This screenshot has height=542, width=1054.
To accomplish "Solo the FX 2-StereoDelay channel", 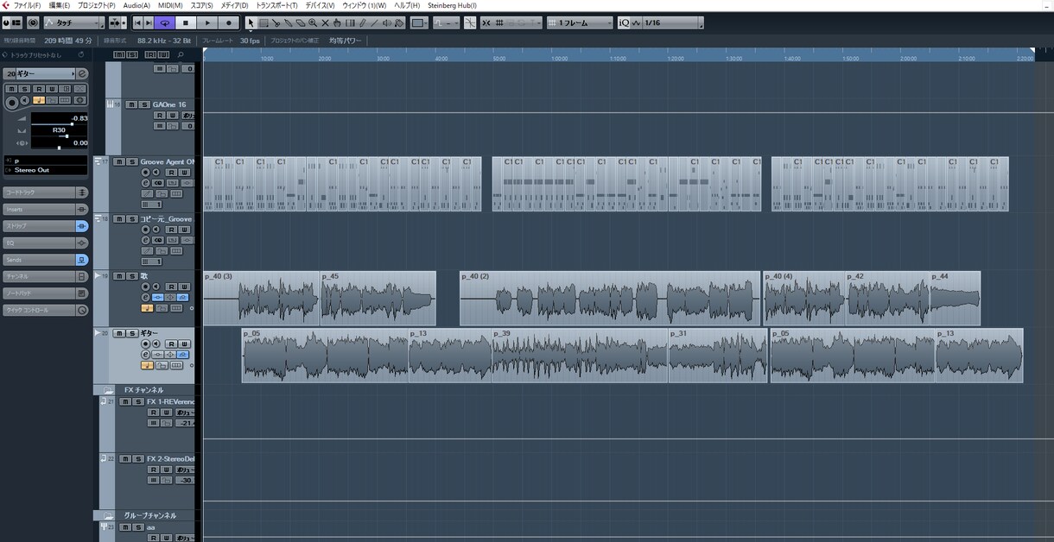I will click(138, 458).
